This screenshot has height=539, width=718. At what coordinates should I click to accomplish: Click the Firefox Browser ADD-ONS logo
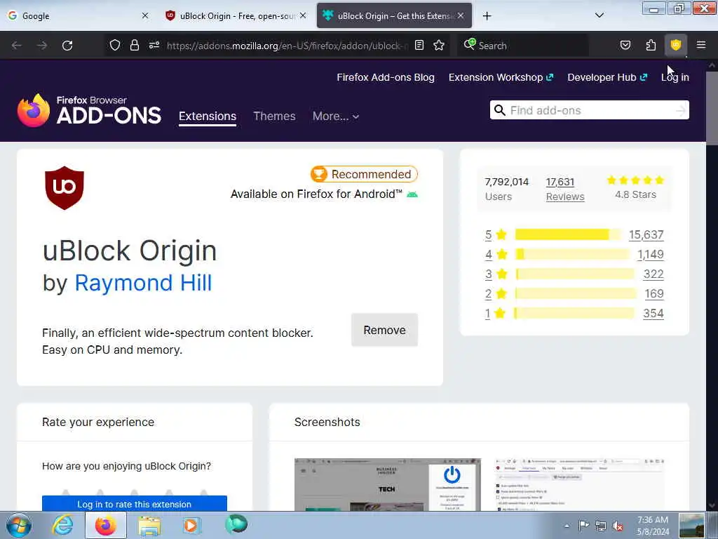click(x=89, y=110)
